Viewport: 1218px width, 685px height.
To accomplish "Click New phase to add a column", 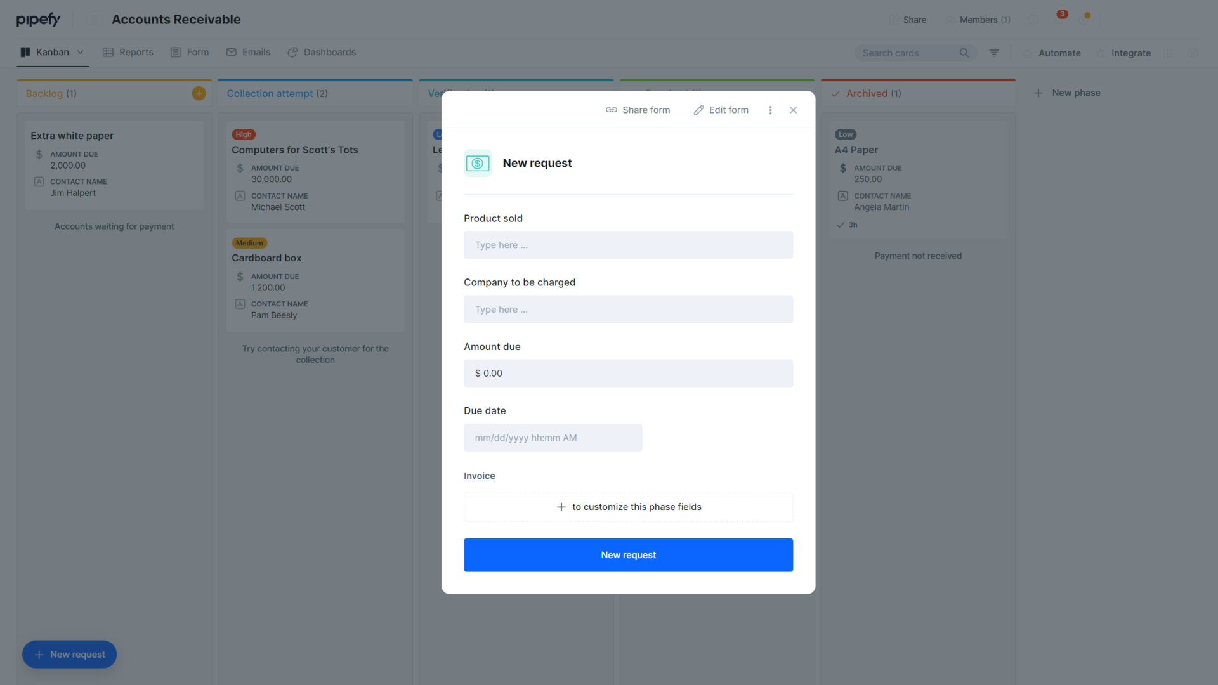I will point(1067,93).
